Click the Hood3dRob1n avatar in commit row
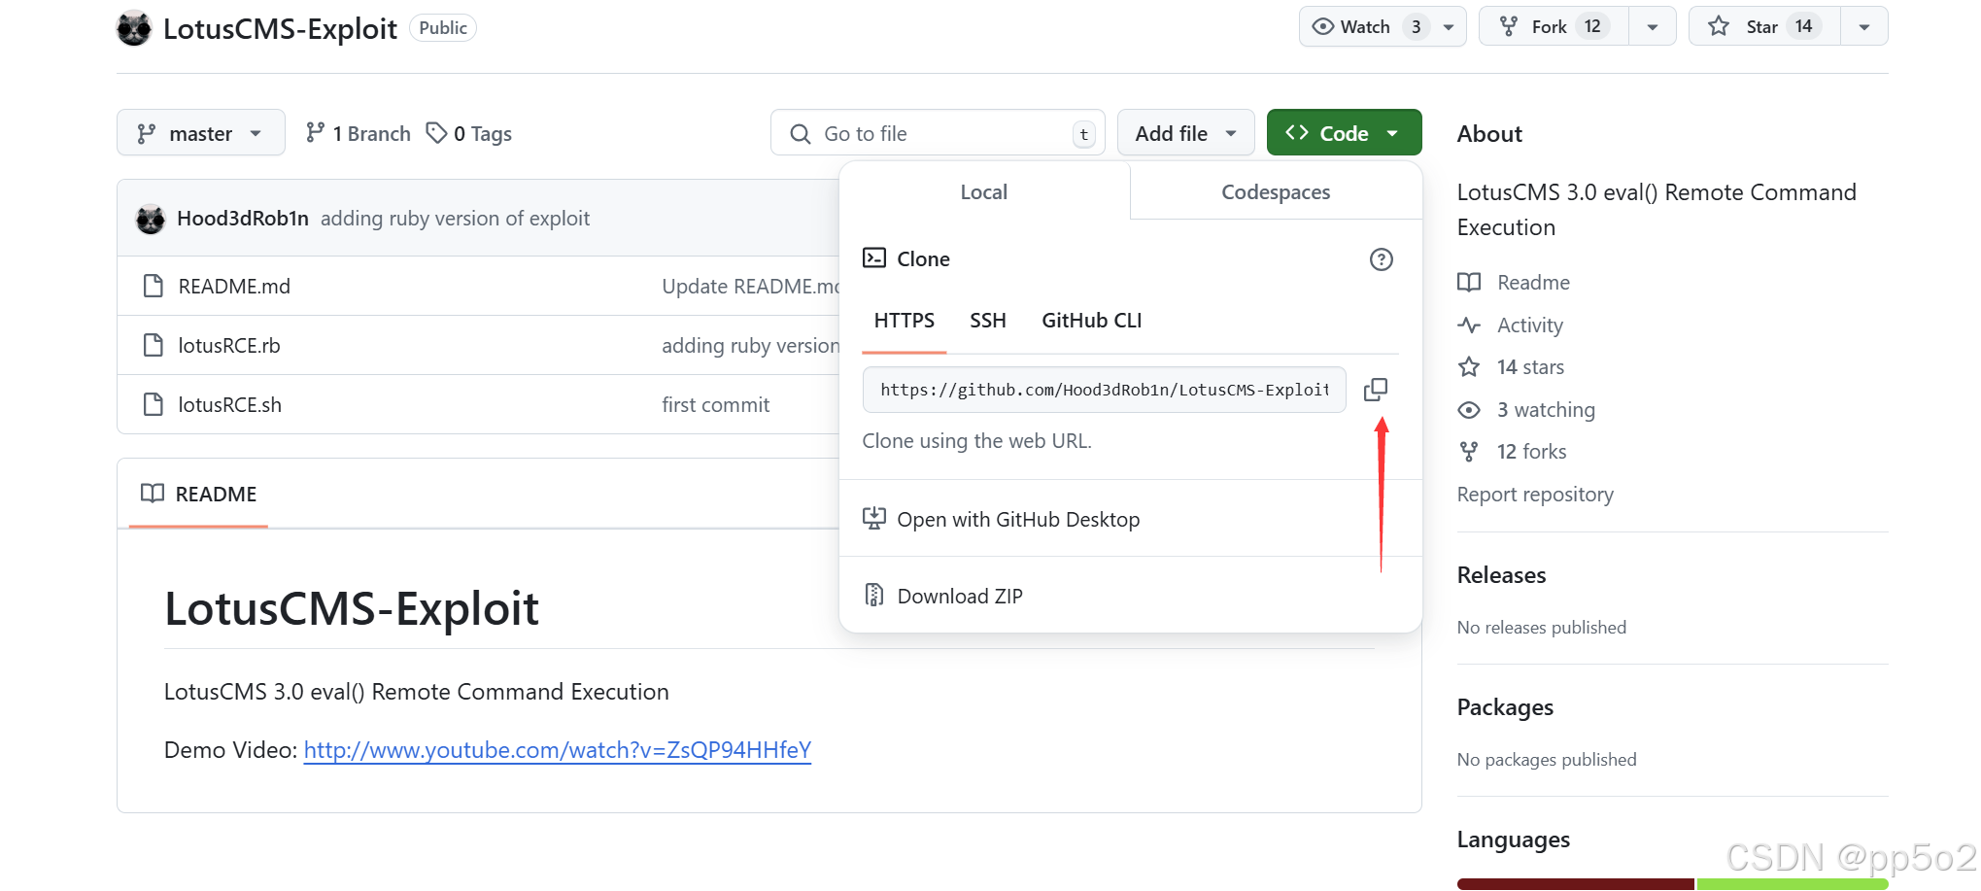The width and height of the screenshot is (1981, 891). pos(151,219)
